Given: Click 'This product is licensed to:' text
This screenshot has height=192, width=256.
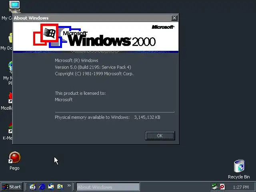Looking at the screenshot, I should (80, 93).
